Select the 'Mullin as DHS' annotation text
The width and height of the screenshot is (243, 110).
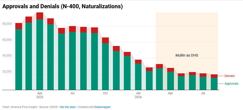click(x=187, y=55)
